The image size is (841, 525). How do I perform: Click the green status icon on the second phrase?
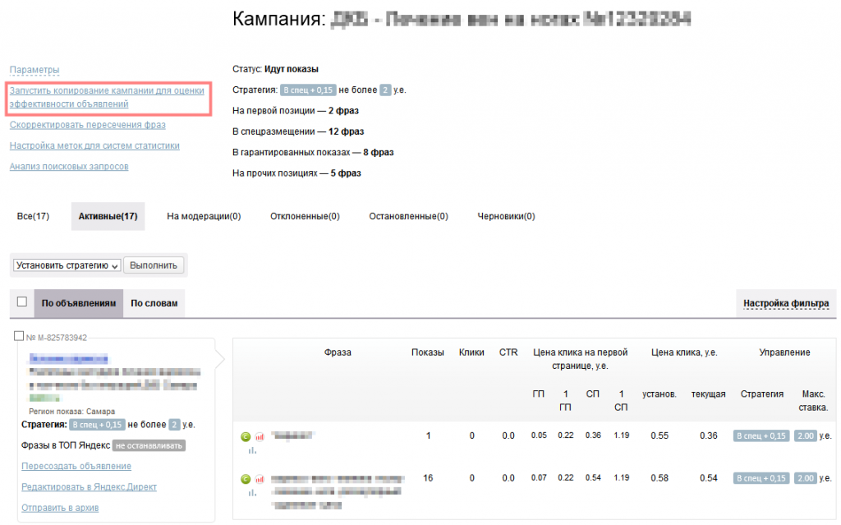246,479
